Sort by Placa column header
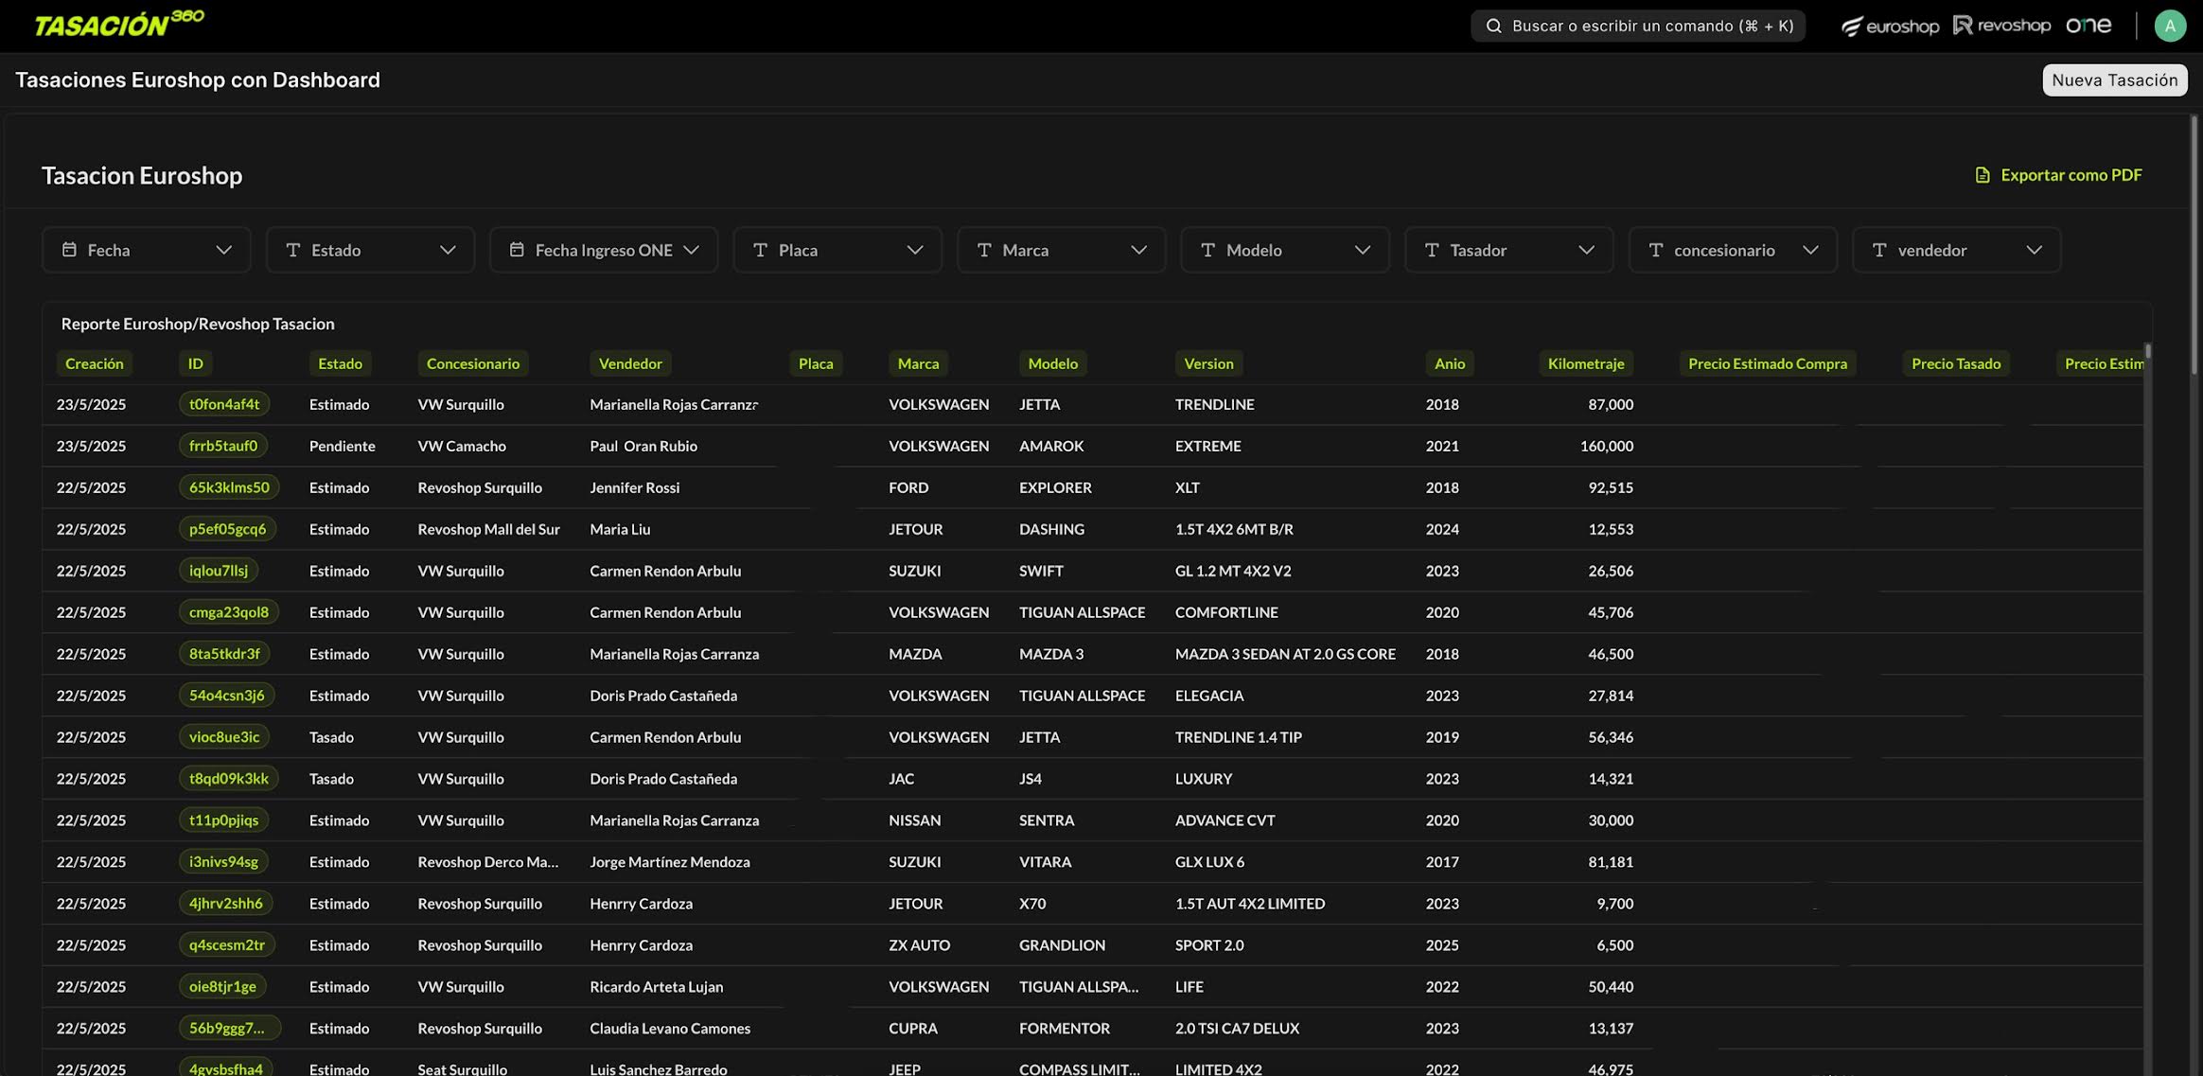2203x1076 pixels. coord(816,363)
